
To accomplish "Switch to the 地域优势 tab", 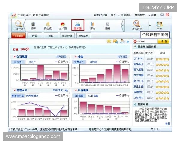I will click(x=84, y=36).
